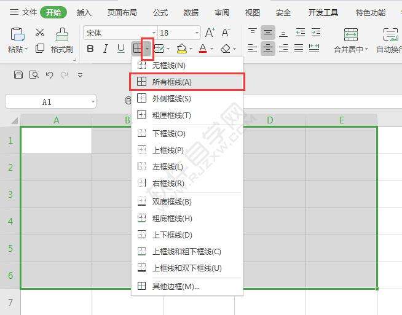Click the distributed alignment icon
Image resolution: width=402 pixels, height=315 pixels.
point(314,48)
